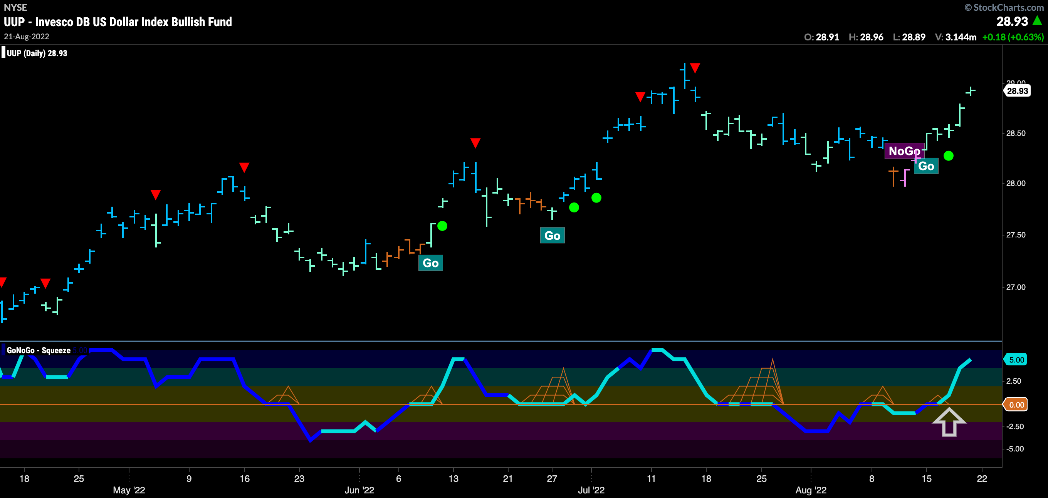Click the +0.18 (+0.63%) change value
The height and width of the screenshot is (498, 1048).
click(x=1013, y=37)
